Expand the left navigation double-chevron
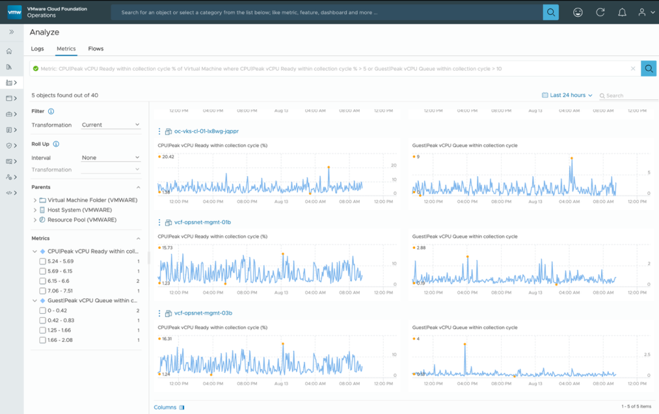The width and height of the screenshot is (659, 414). pos(12,32)
